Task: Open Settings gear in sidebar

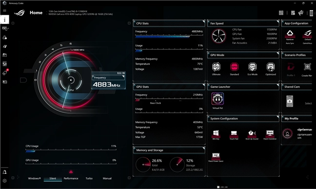Action: click(5, 181)
